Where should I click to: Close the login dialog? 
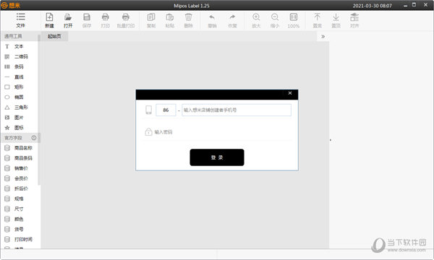290,93
